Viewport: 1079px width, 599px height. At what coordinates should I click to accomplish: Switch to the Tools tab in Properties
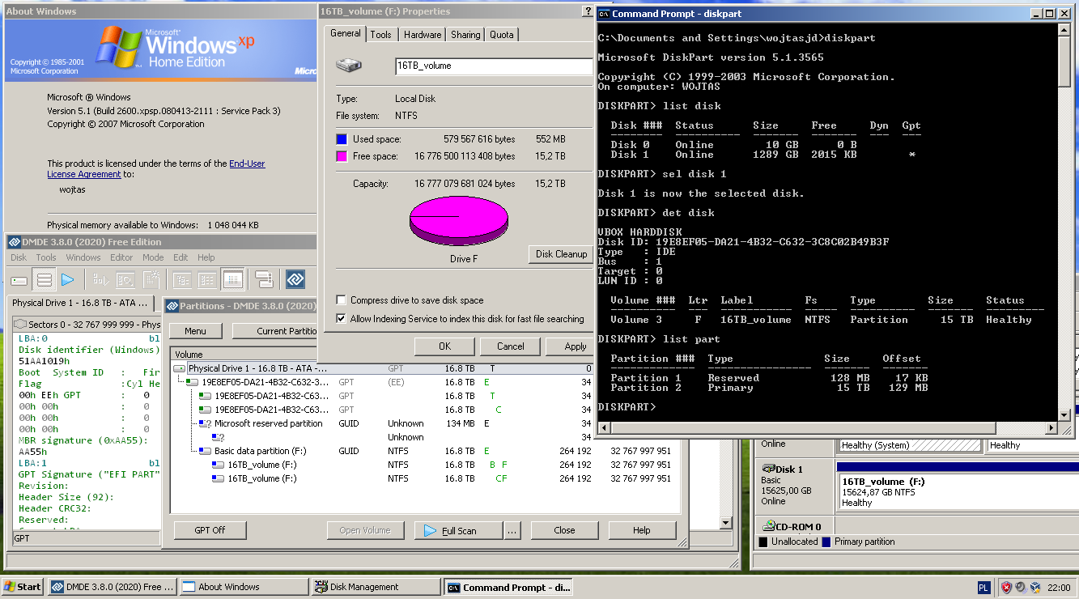(x=381, y=35)
